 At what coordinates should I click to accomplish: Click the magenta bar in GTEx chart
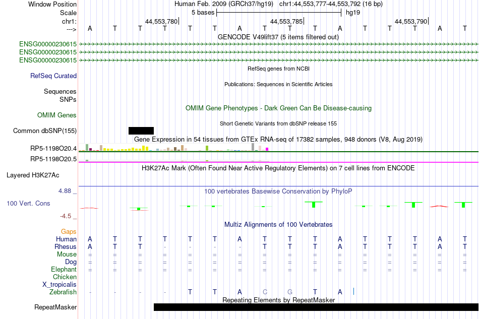pos(267,149)
